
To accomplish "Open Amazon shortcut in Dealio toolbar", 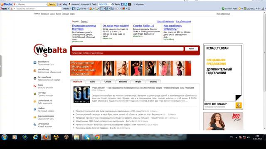I will pyautogui.click(x=74, y=4).
